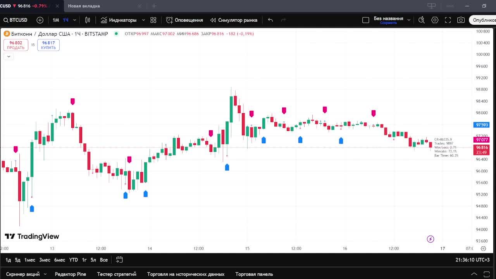The height and width of the screenshot is (279, 496).
Task: Collapse the indicator legend chevron
Action: tap(9, 57)
